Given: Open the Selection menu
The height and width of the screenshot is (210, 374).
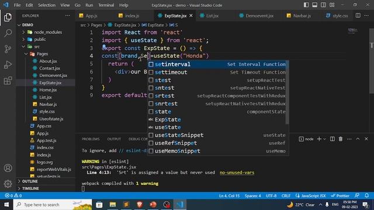Looking at the screenshot, I should coord(47,5).
